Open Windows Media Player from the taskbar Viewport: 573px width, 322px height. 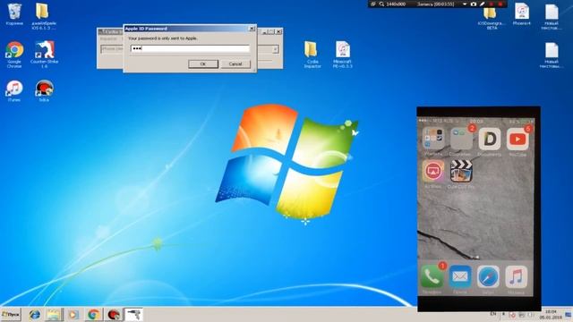pos(73,314)
